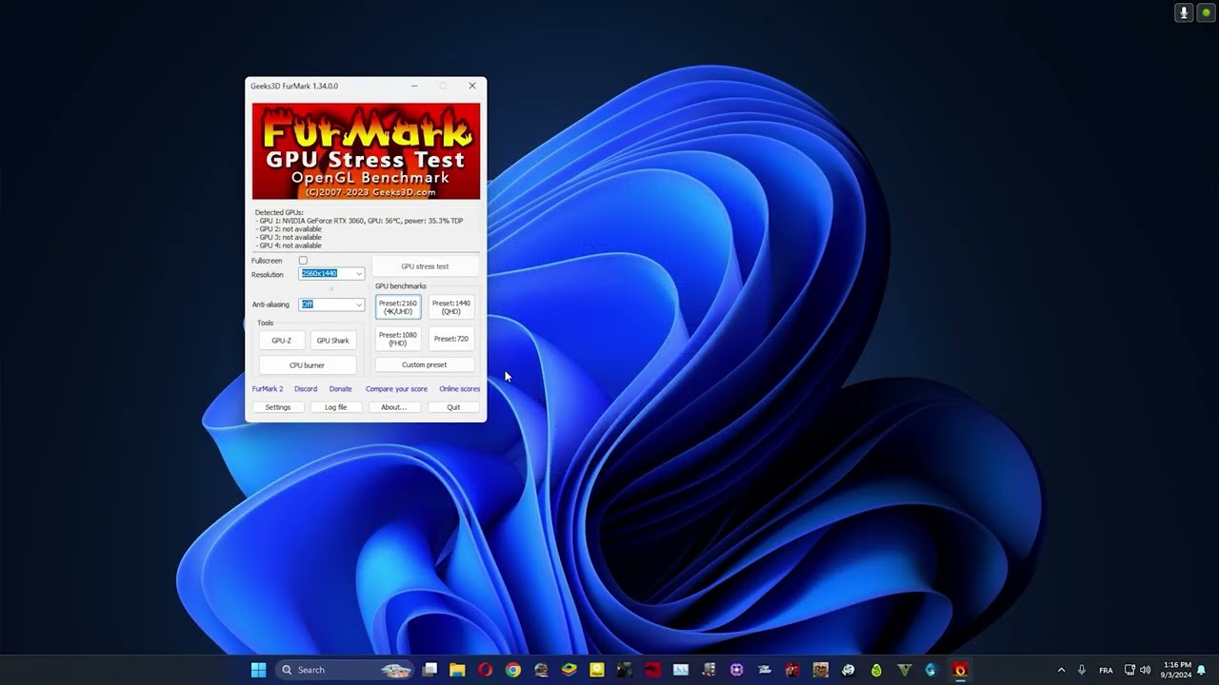Click the purple circular taskbar icon

point(736,670)
